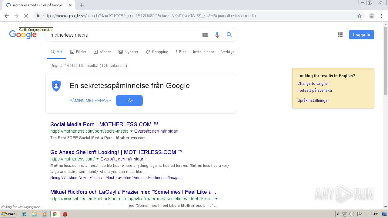Viewport: 388px width, 218px height.
Task: Switch to the Shopping tab
Action: coord(157,52)
